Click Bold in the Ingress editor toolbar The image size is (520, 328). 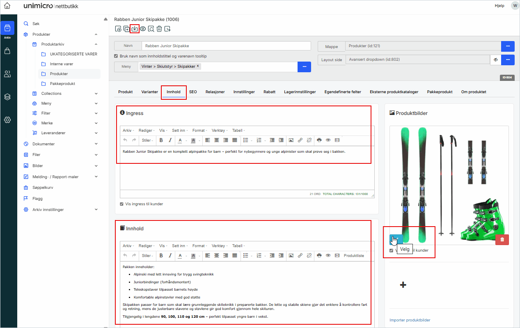161,140
